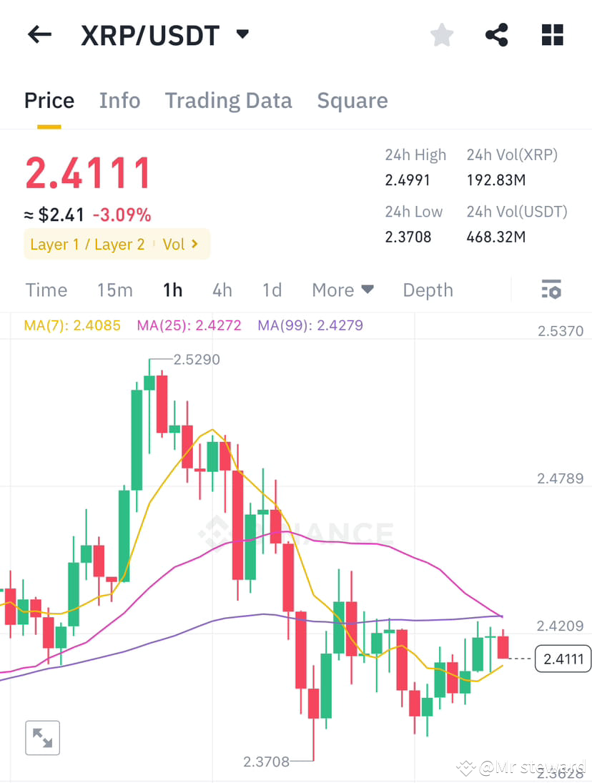The image size is (592, 783).
Task: Expand the More timeframes dropdown
Action: coord(342,290)
